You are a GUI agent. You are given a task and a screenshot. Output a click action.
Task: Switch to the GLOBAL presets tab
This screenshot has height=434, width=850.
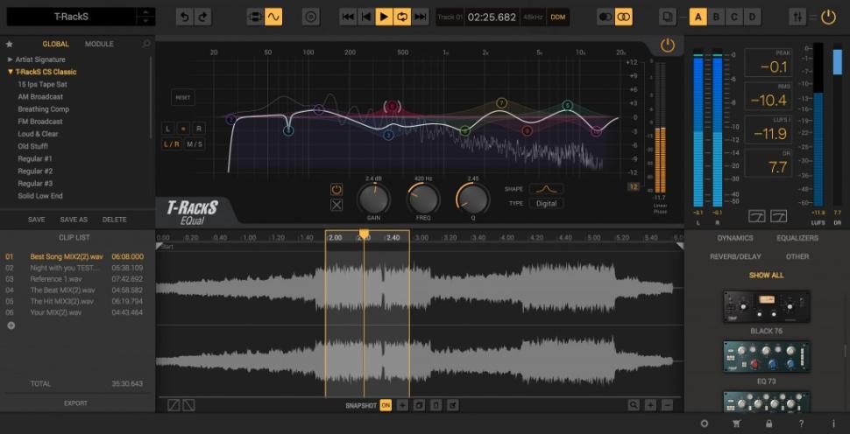[56, 44]
